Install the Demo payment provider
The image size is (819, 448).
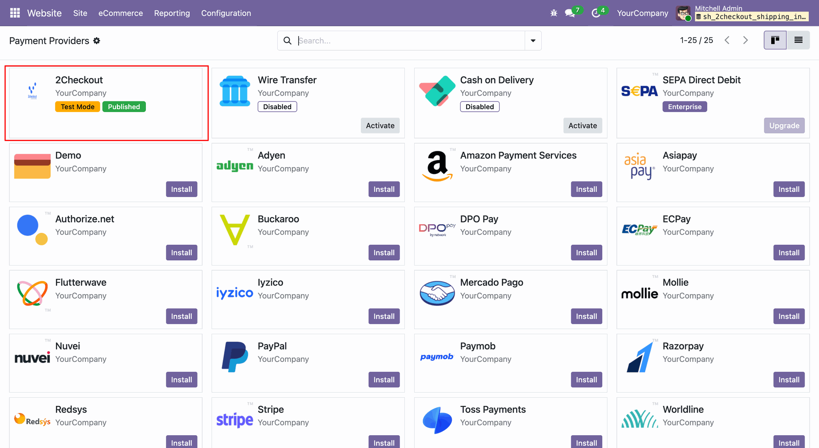[182, 189]
